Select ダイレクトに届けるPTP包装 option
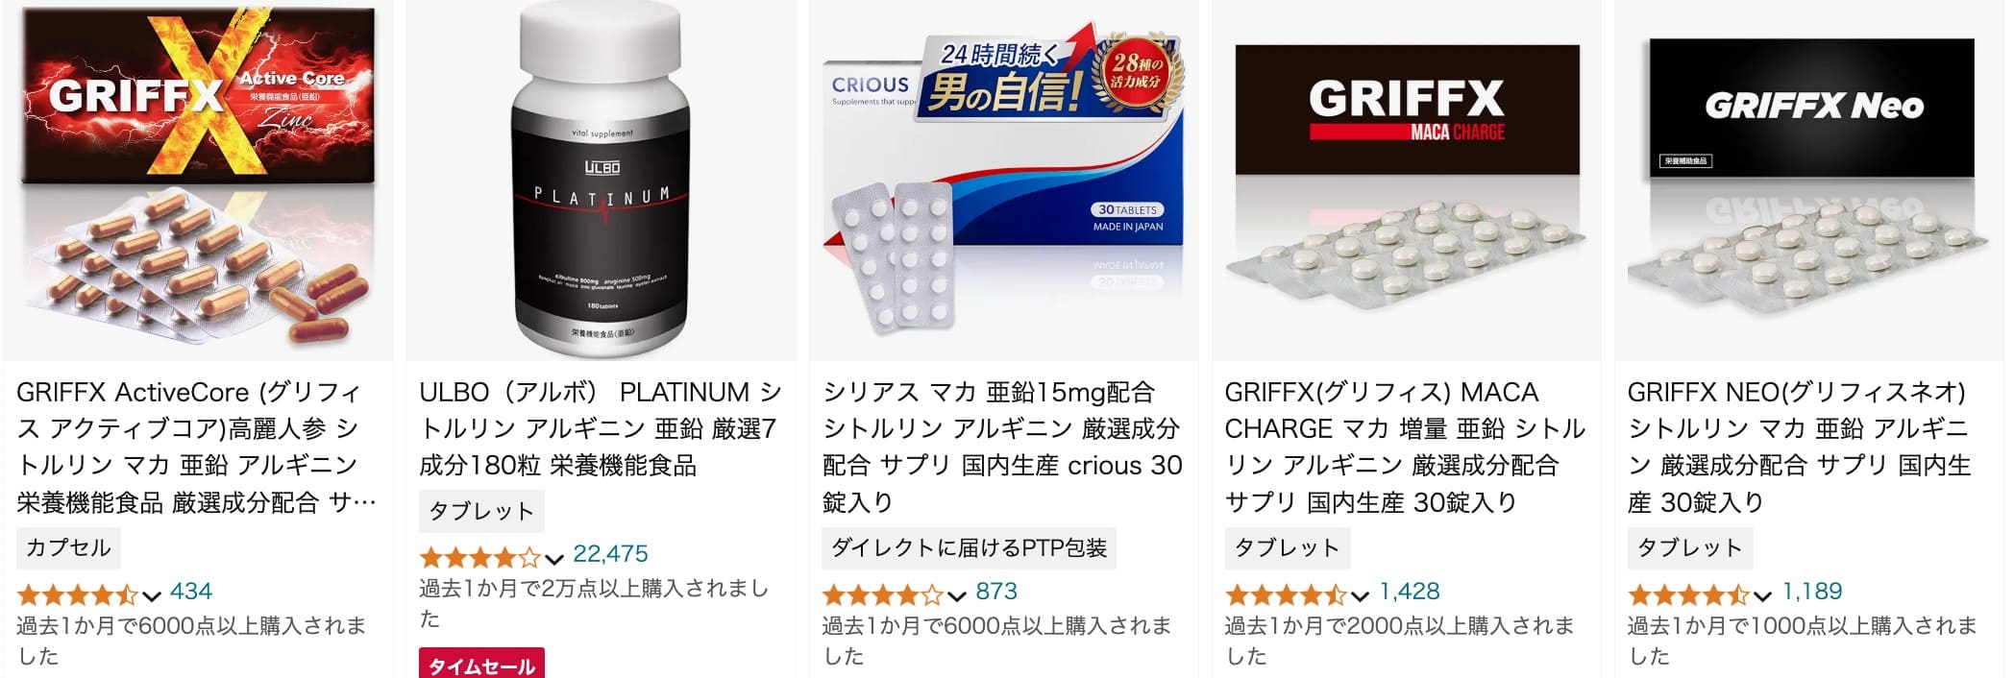The width and height of the screenshot is (2014, 678). 969,547
